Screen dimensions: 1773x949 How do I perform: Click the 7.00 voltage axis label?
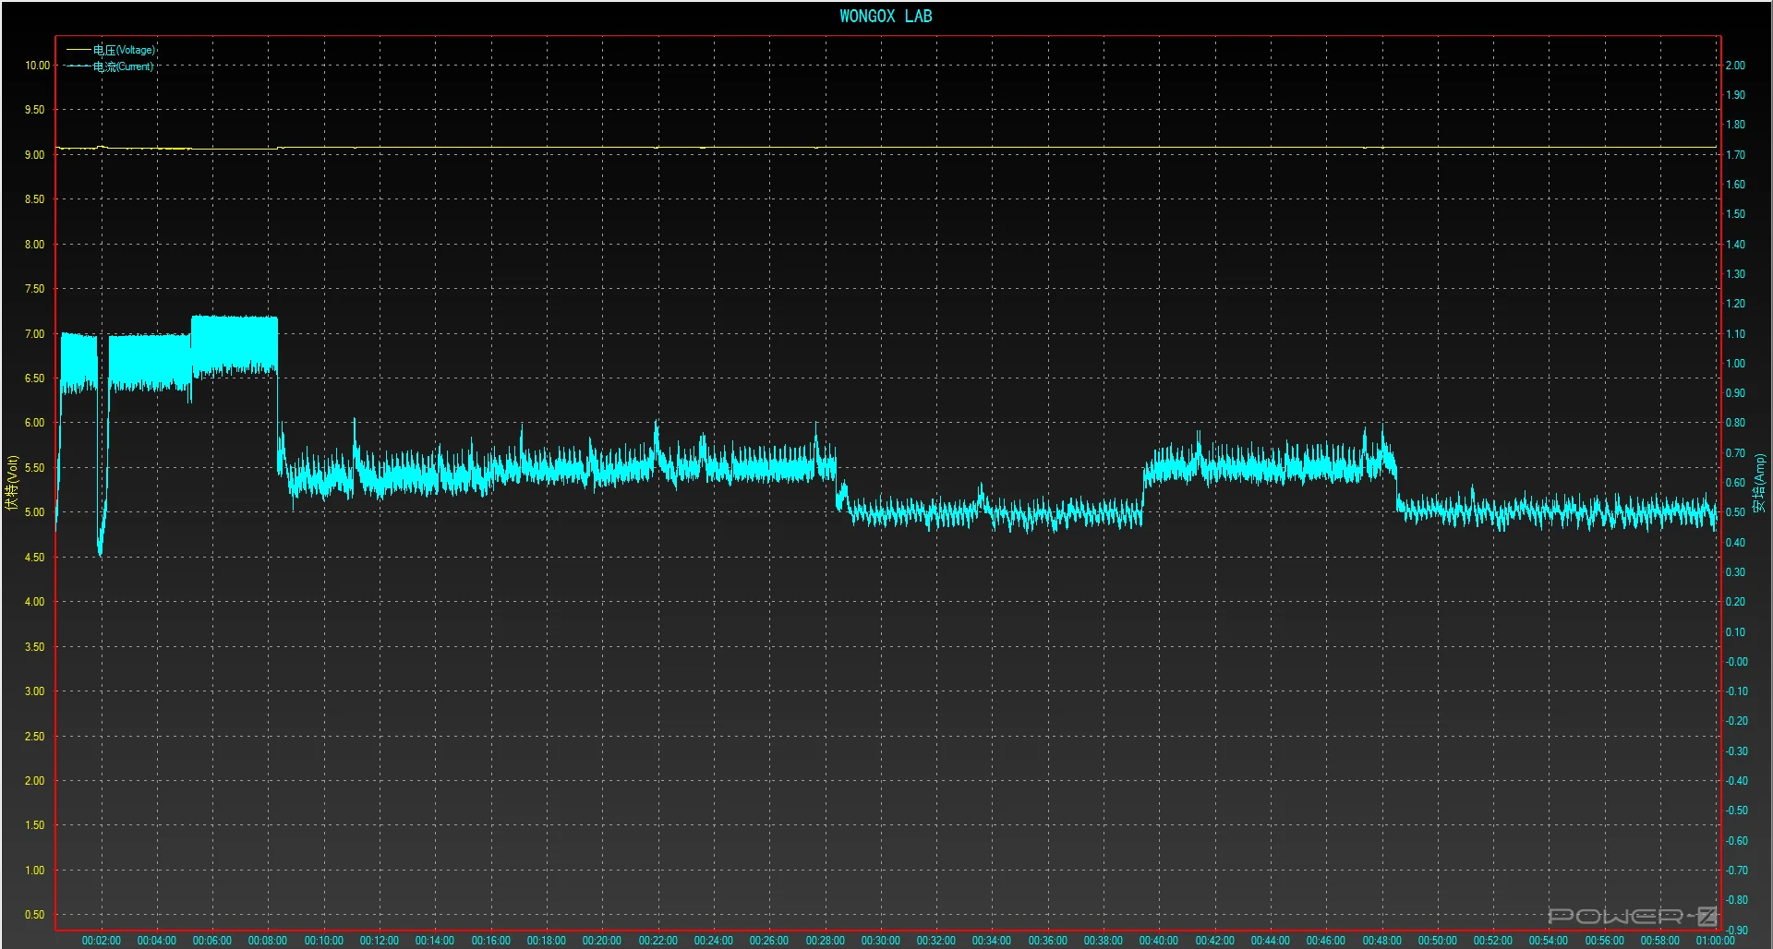pyautogui.click(x=34, y=334)
